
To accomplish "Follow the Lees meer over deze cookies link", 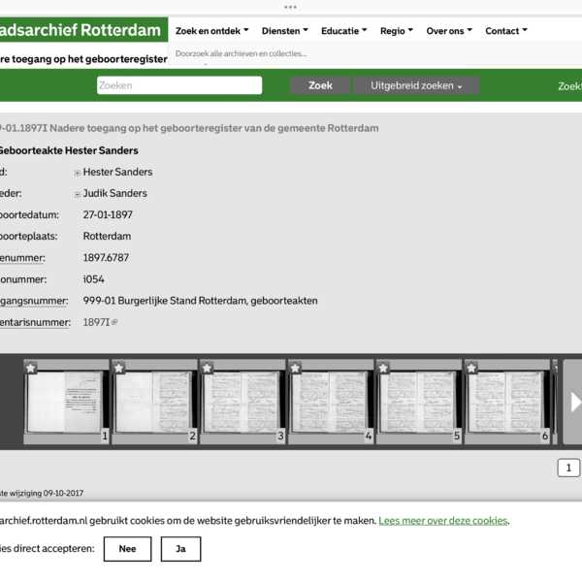I will coord(442,521).
